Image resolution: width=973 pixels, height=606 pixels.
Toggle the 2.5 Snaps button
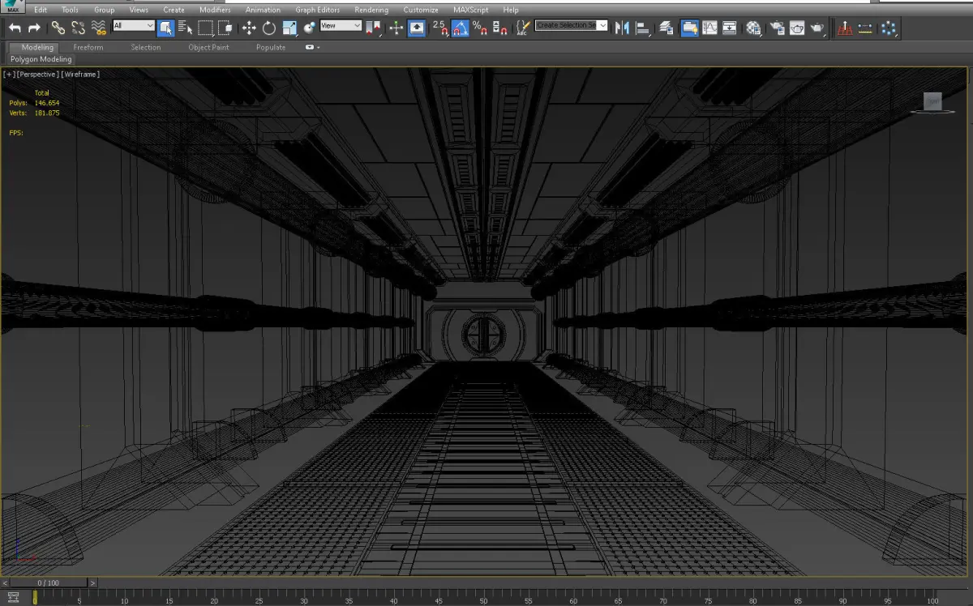(440, 28)
